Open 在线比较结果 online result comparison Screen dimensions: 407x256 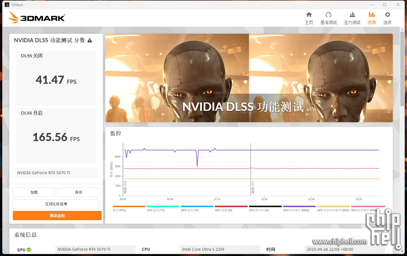pyautogui.click(x=56, y=204)
